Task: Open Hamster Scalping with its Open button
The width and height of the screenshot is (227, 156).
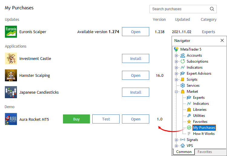Action: coord(136,75)
